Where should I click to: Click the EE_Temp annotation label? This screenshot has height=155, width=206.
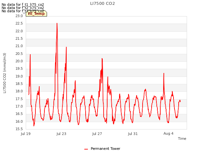pyautogui.click(x=36, y=14)
